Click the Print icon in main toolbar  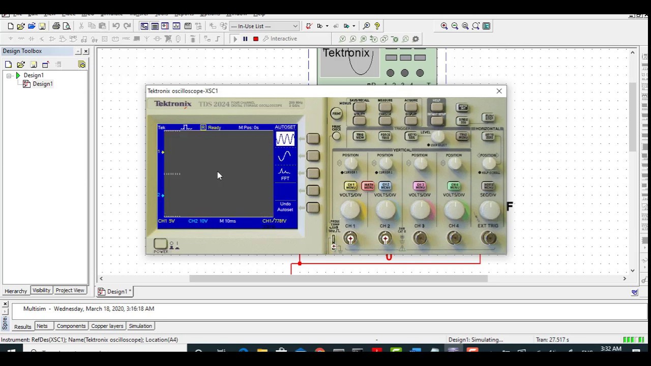pyautogui.click(x=56, y=26)
